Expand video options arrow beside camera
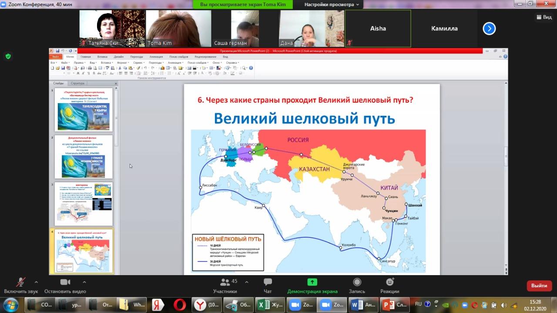This screenshot has height=313, width=557. click(84, 282)
